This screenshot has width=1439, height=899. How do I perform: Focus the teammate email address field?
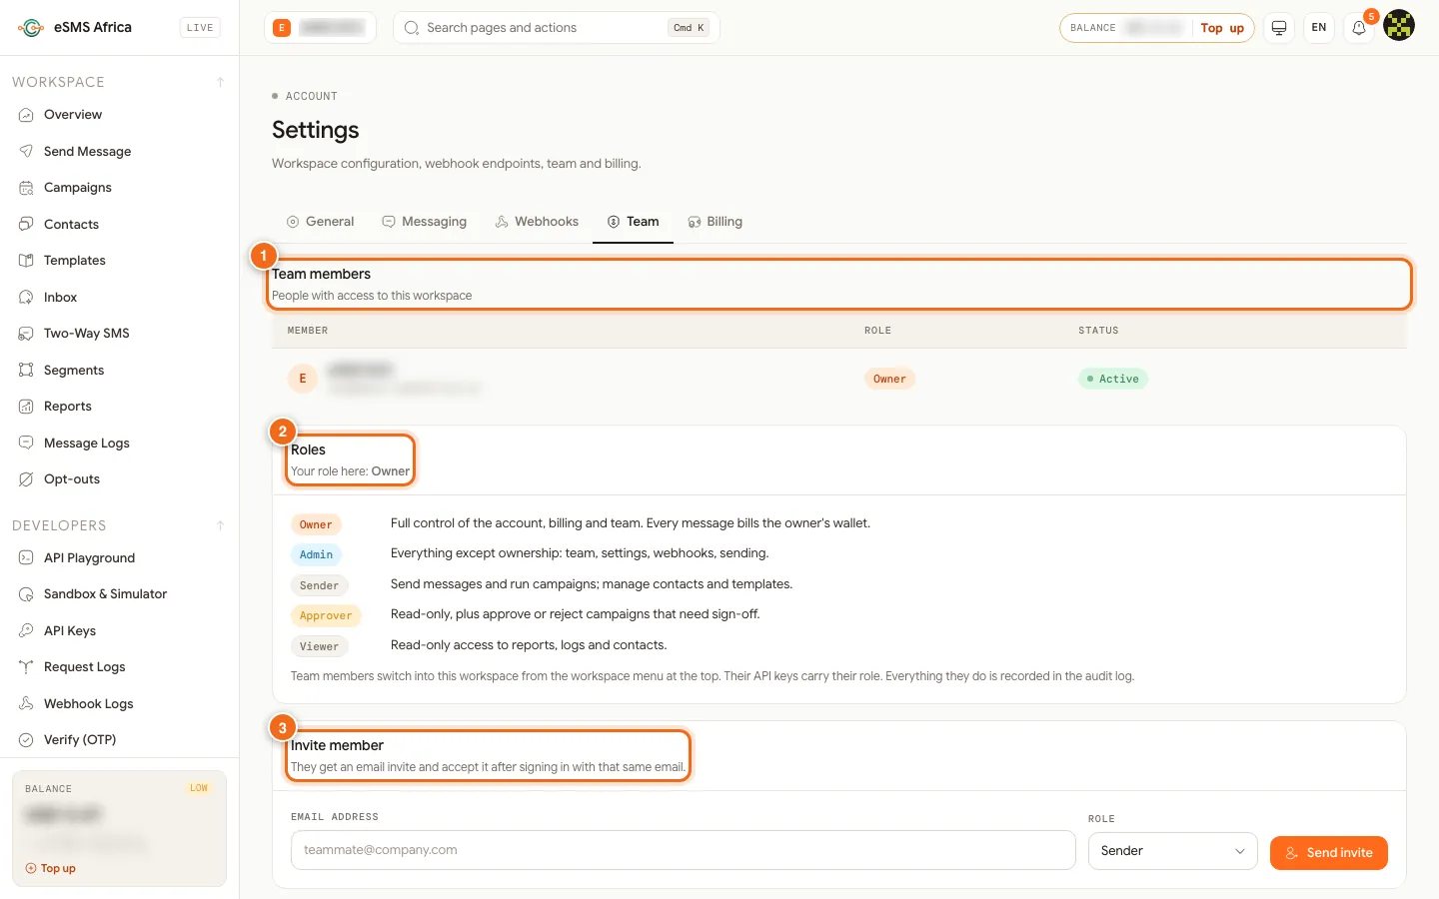point(683,850)
